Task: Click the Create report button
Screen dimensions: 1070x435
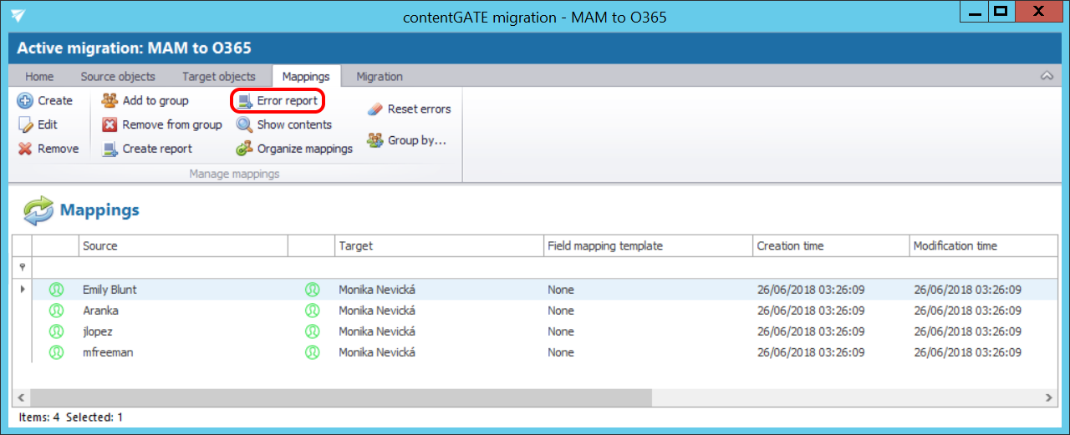Action: coord(147,149)
